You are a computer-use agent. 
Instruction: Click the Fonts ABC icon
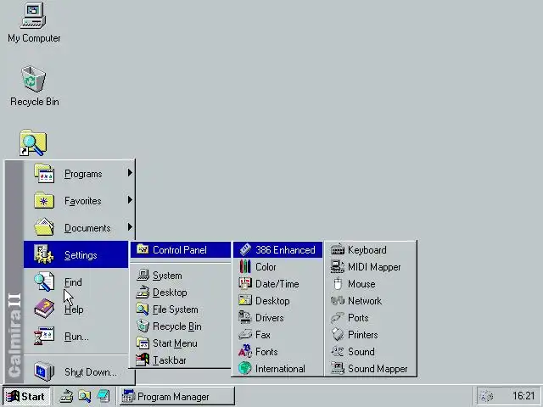pos(245,351)
